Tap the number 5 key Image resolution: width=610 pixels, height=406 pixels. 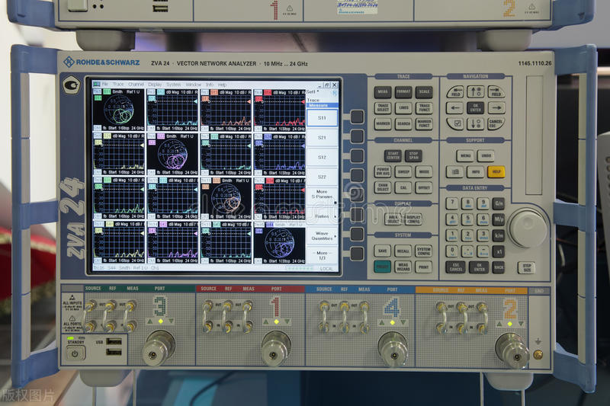[467, 219]
